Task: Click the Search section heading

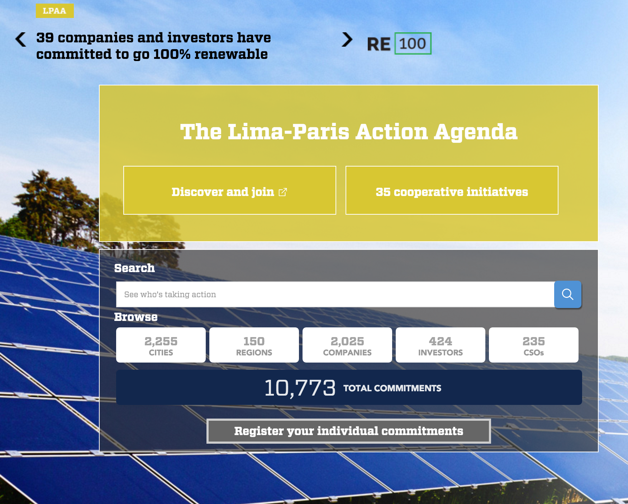Action: (x=134, y=268)
